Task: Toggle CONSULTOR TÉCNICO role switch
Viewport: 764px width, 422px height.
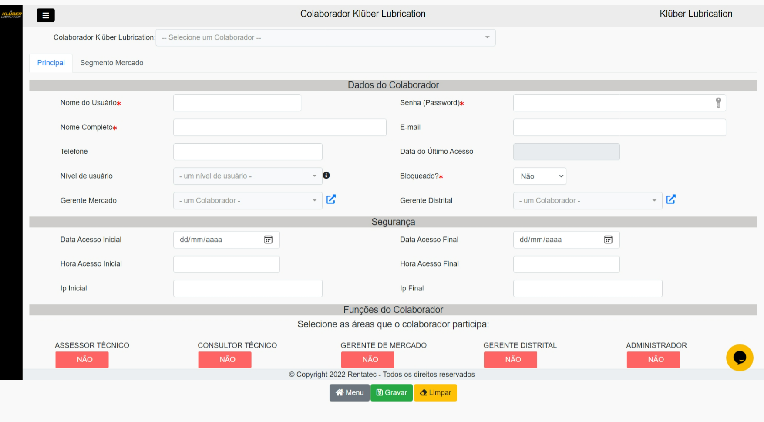Action: [225, 360]
